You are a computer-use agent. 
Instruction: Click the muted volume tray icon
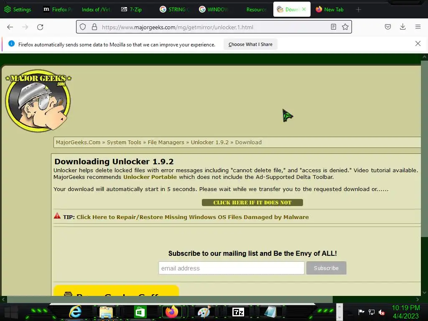[x=382, y=312]
